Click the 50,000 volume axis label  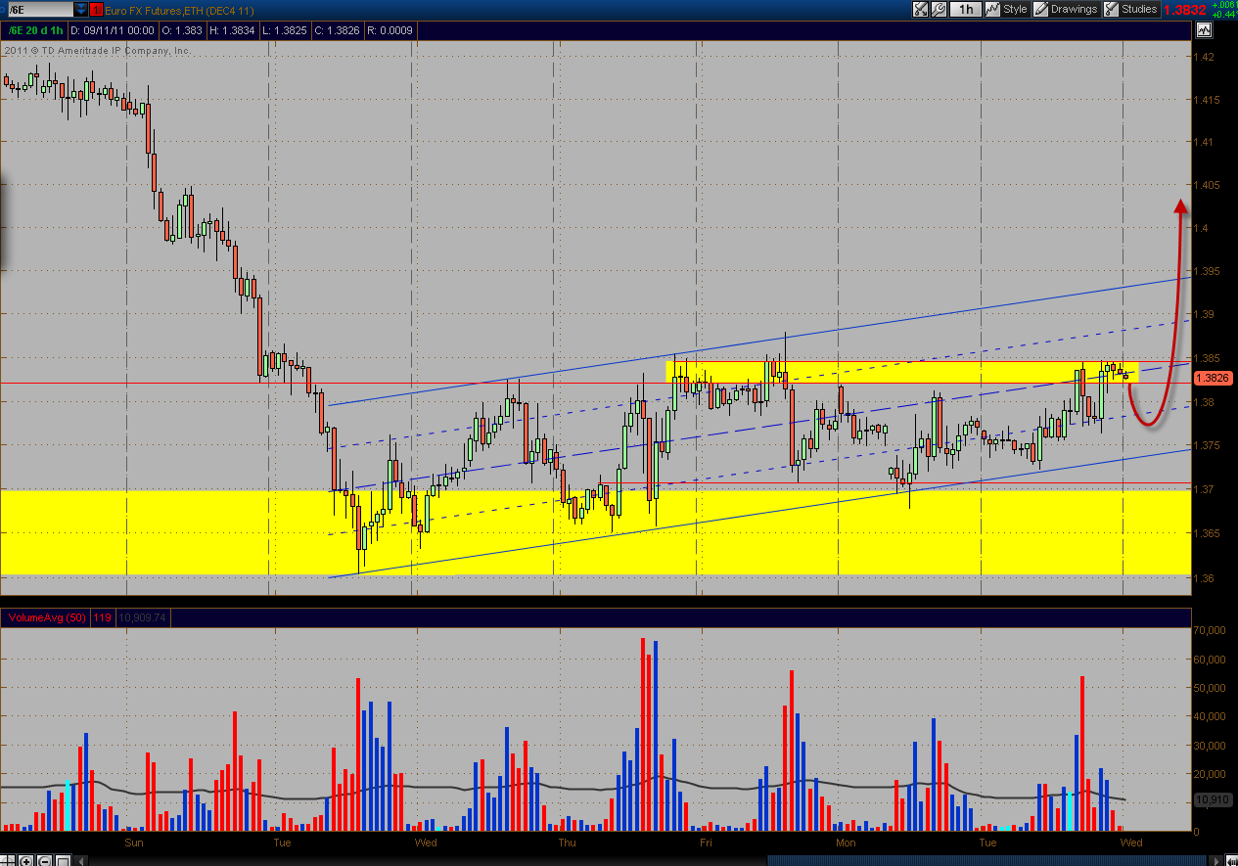[x=1212, y=688]
